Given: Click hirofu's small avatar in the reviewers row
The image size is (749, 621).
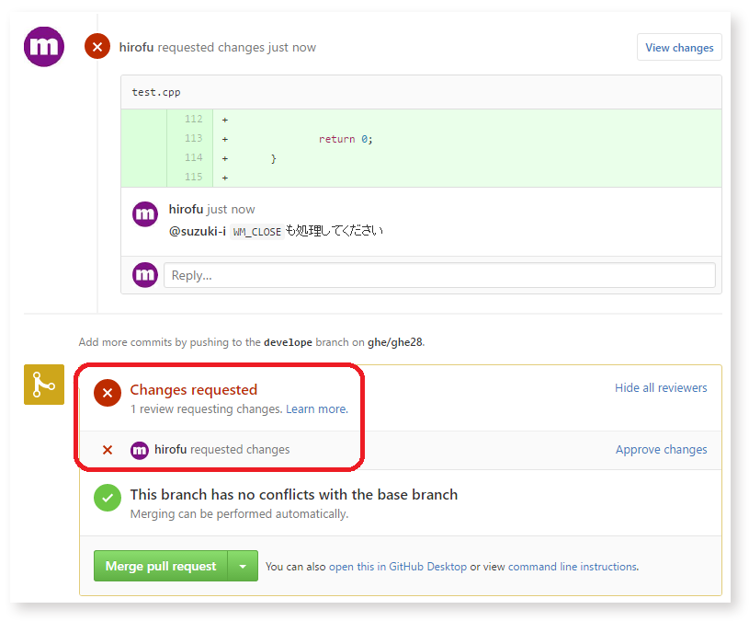Looking at the screenshot, I should [140, 450].
